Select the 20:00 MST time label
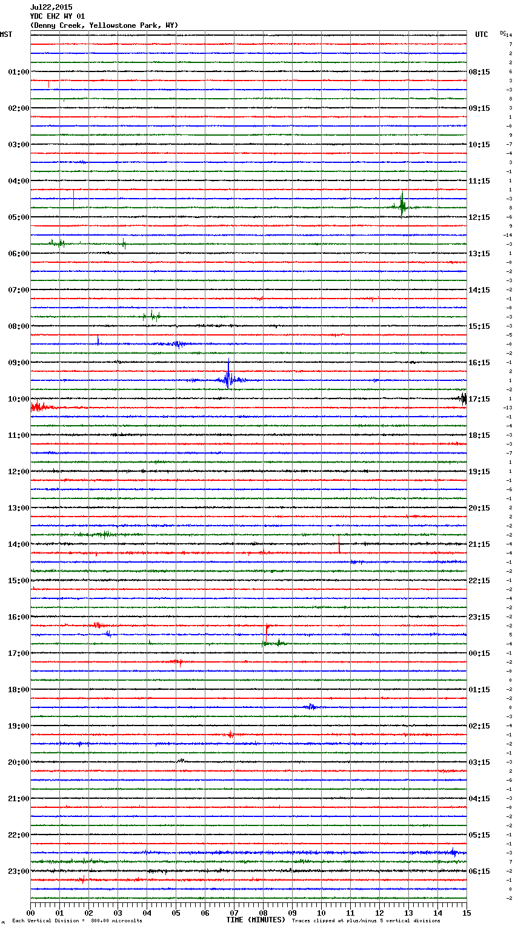 [x=19, y=762]
